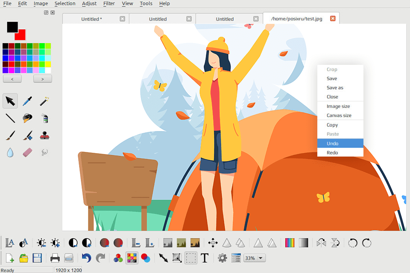Choose Canvas size in the context menu

pyautogui.click(x=340, y=116)
